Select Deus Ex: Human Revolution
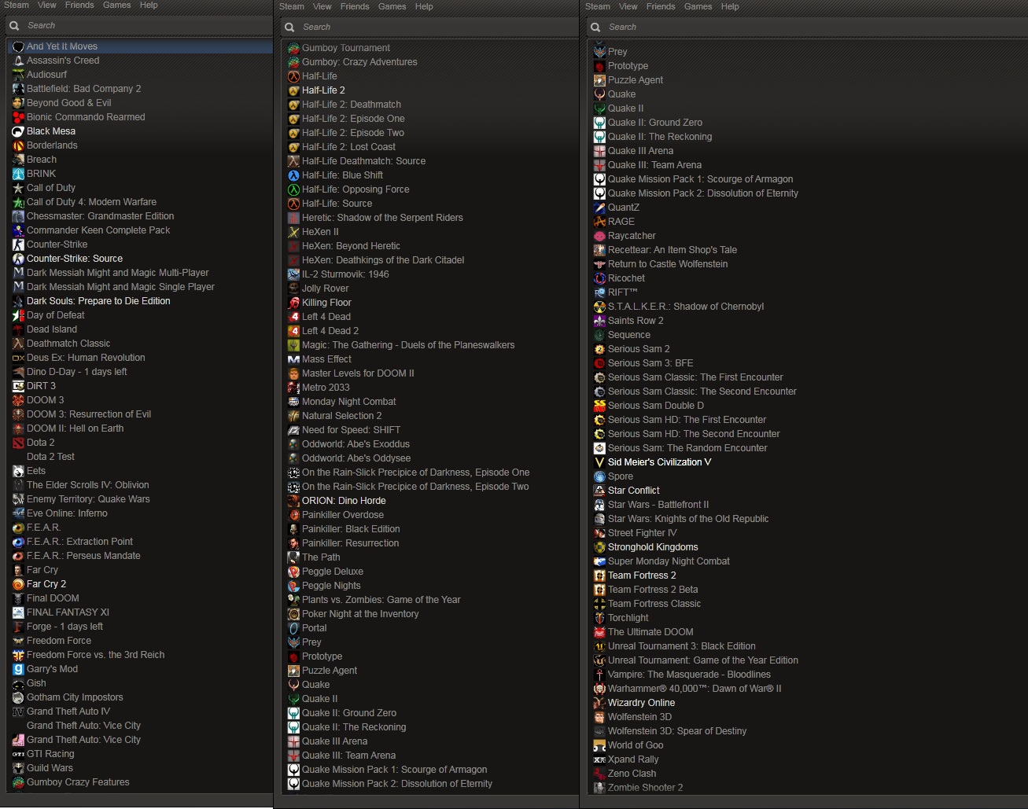Image resolution: width=1028 pixels, height=809 pixels. [x=86, y=358]
